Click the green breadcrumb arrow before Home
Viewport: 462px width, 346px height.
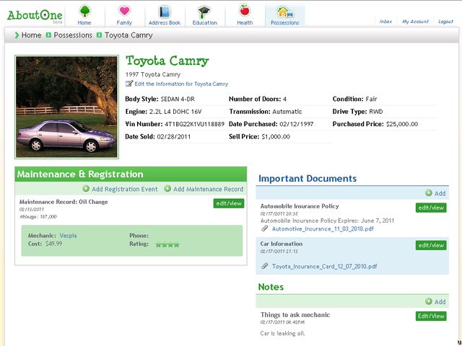[x=17, y=35]
